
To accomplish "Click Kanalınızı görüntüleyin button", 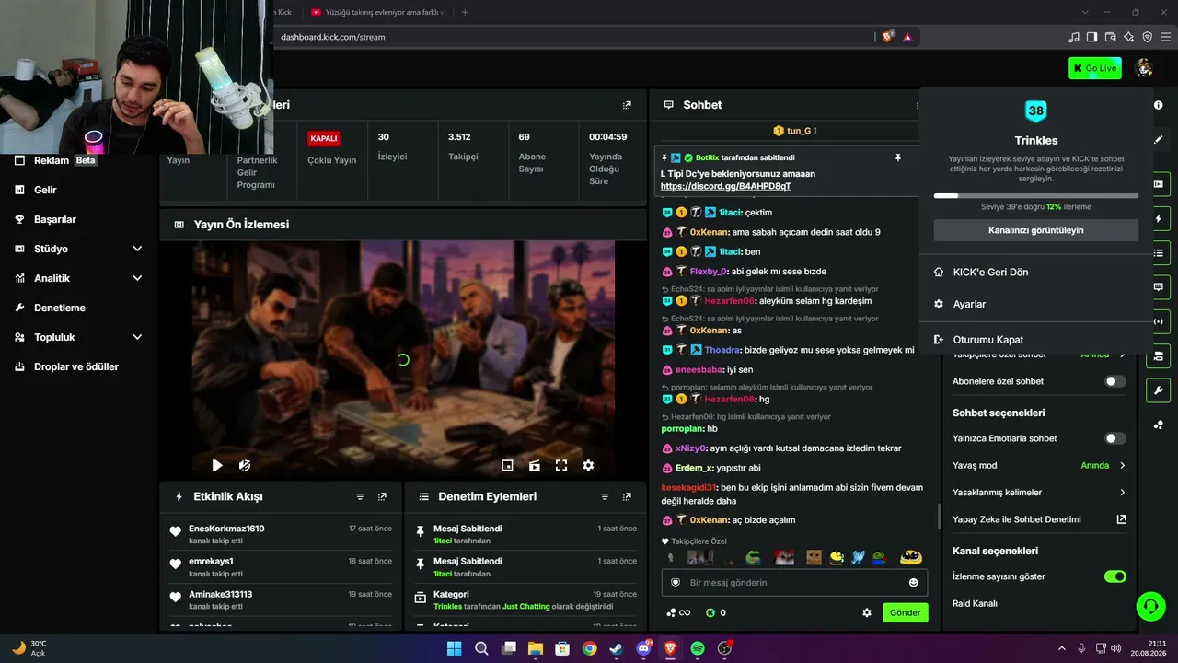I will [x=1036, y=230].
